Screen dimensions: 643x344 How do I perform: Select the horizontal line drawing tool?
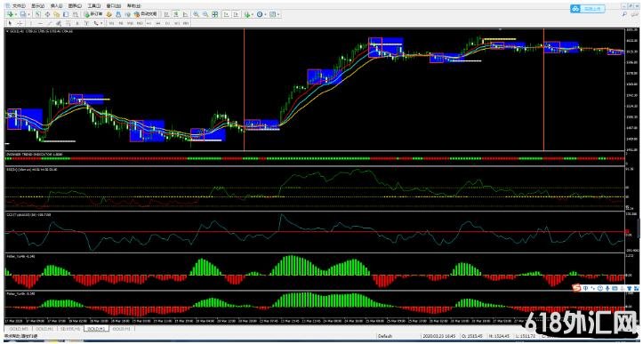coord(40,23)
